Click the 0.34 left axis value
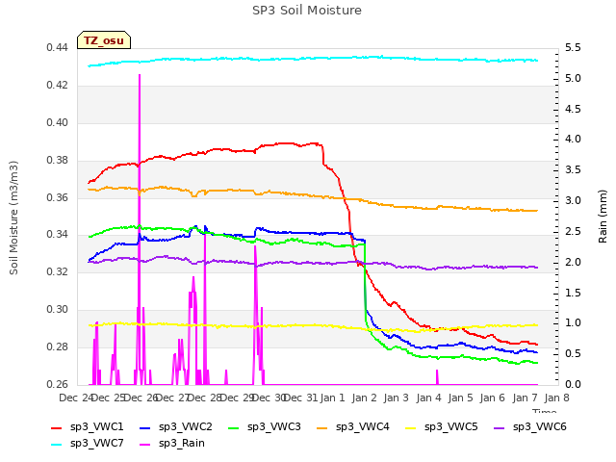The image size is (616, 462). pyautogui.click(x=58, y=235)
